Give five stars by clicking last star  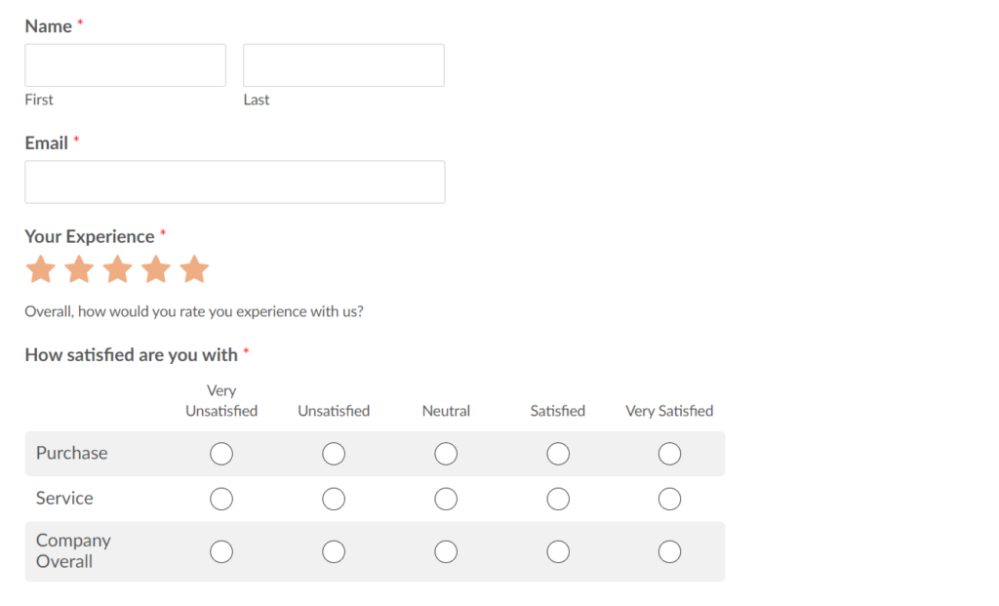pos(194,269)
